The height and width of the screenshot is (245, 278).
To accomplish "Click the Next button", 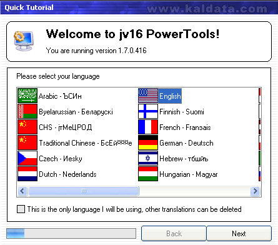I will pyautogui.click(x=239, y=234).
